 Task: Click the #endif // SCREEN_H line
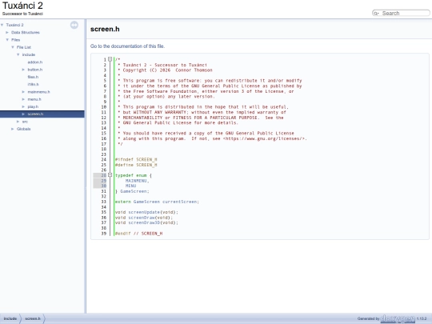click(x=139, y=234)
